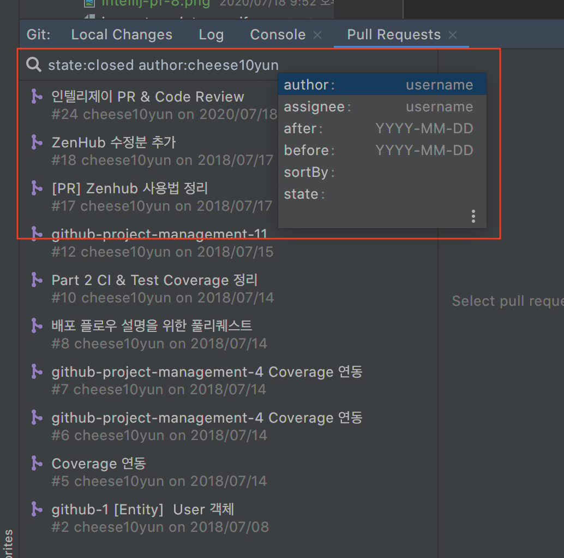This screenshot has height=558, width=564.
Task: Choose the state: suggestion
Action: pyautogui.click(x=382, y=194)
